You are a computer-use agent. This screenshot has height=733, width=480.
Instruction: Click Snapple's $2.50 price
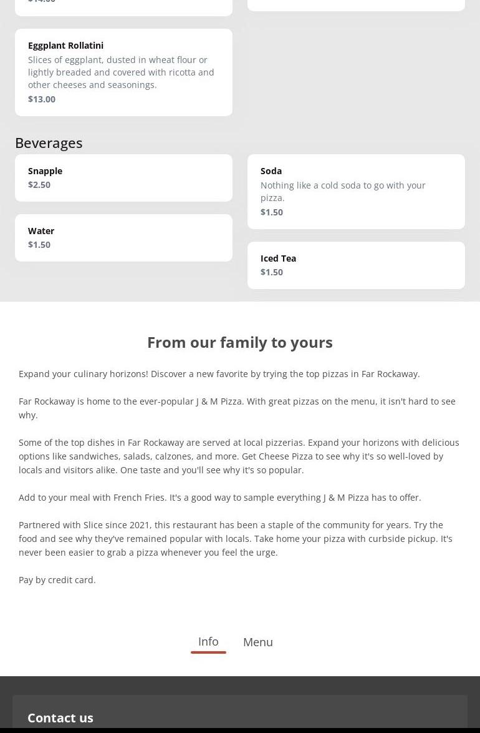pos(39,185)
